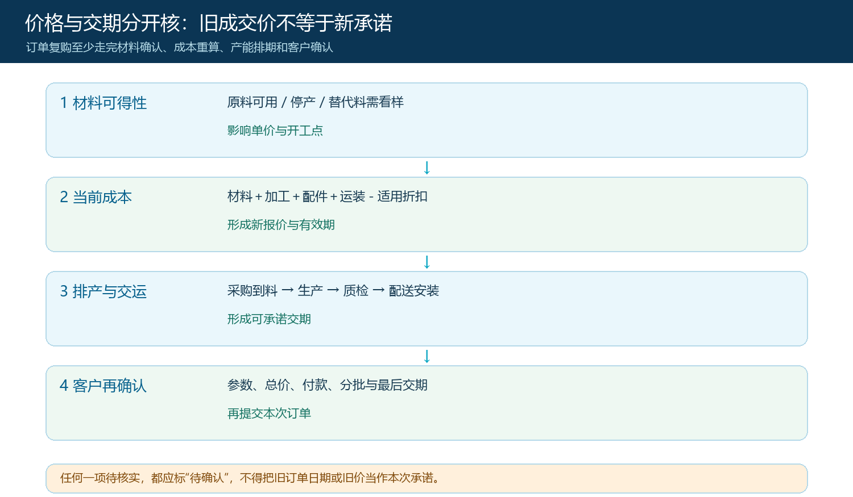Select the formula 材料 + 加工 + 配件 + 运装 - 适用折扣
This screenshot has width=853, height=497.
[328, 197]
